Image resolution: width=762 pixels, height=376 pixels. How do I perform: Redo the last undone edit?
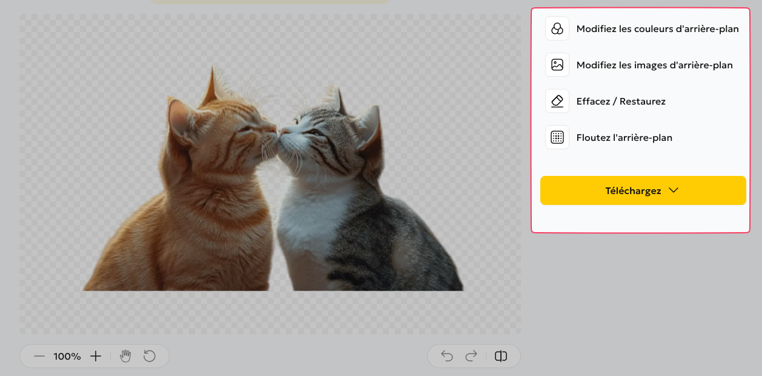click(471, 356)
